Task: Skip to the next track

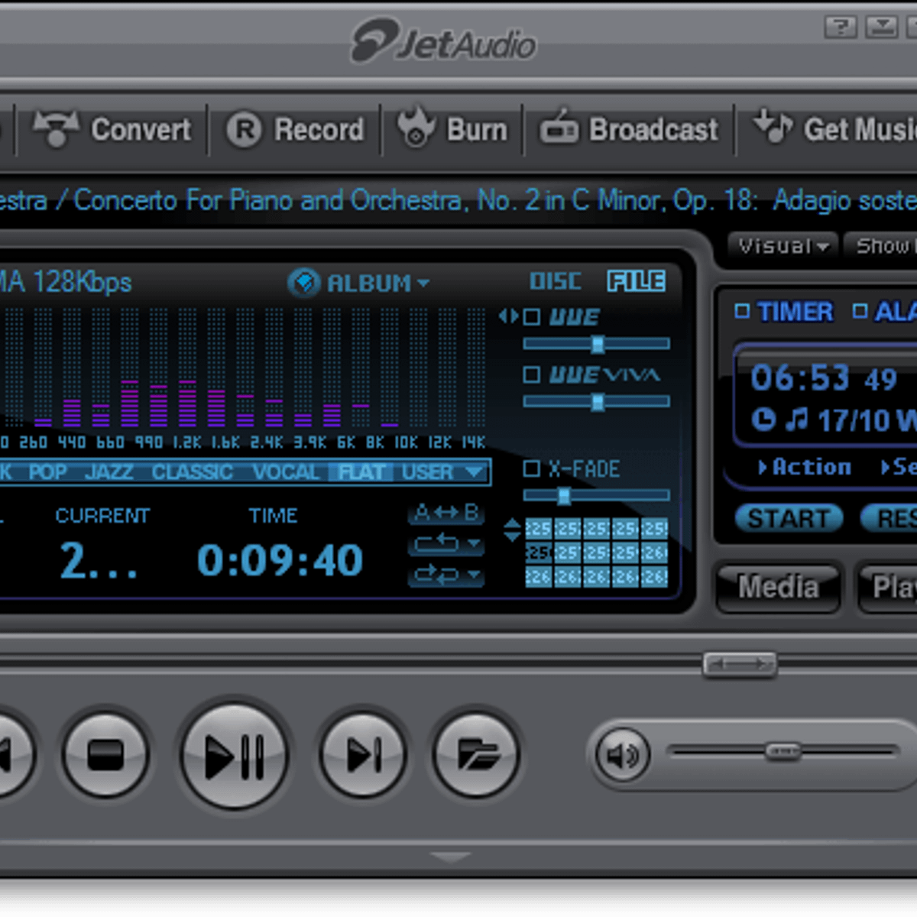Action: (x=363, y=755)
